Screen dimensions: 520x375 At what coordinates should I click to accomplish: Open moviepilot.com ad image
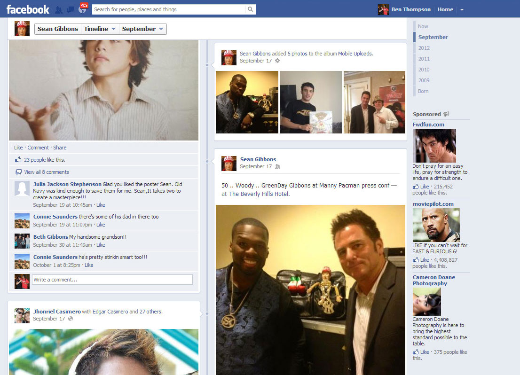436,225
